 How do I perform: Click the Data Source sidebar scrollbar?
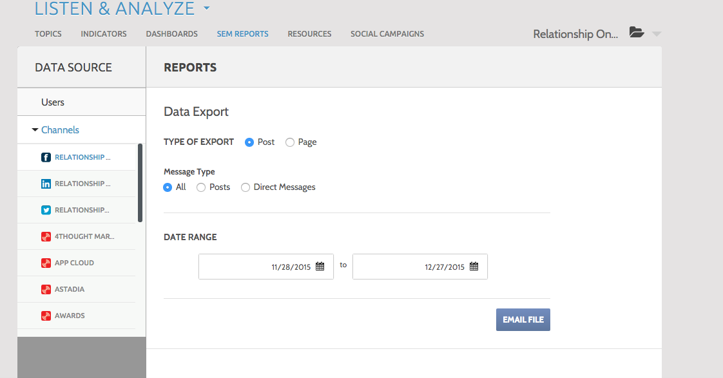[140, 183]
